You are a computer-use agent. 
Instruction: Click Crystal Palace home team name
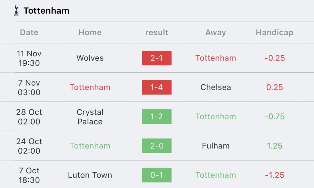point(90,117)
